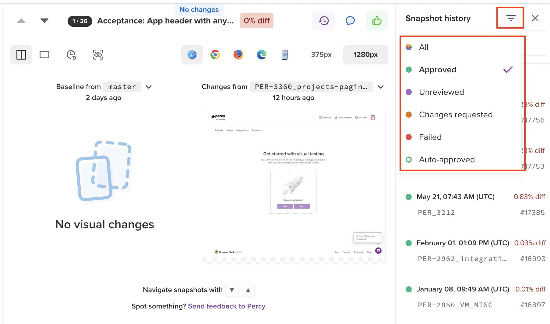This screenshot has height=324, width=550.
Task: Approve snapshot with thumbs-up button
Action: (x=377, y=21)
